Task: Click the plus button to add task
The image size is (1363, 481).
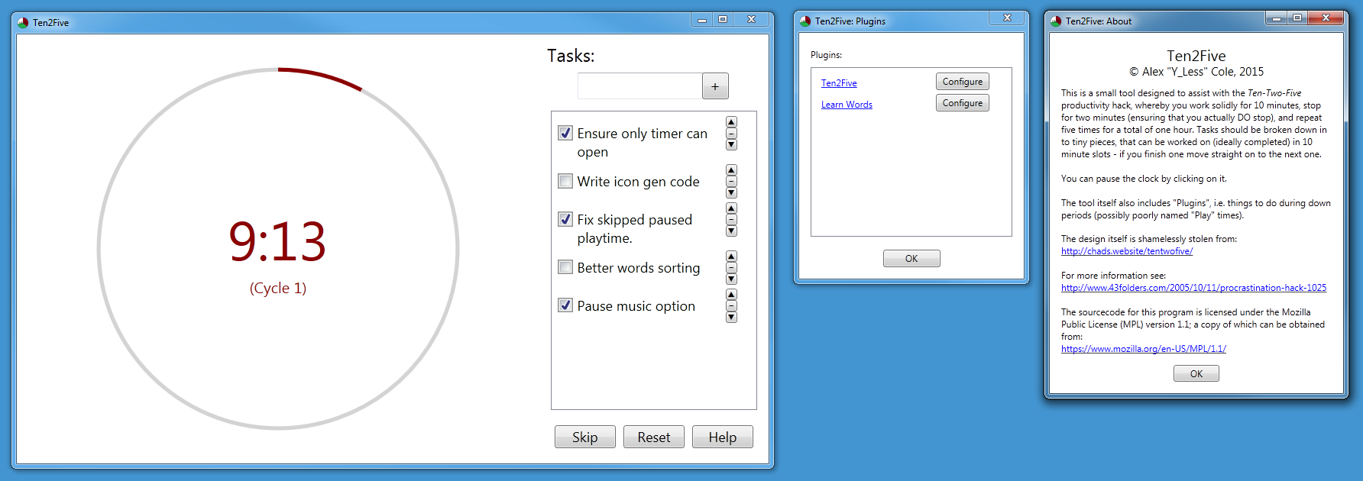Action: (715, 86)
